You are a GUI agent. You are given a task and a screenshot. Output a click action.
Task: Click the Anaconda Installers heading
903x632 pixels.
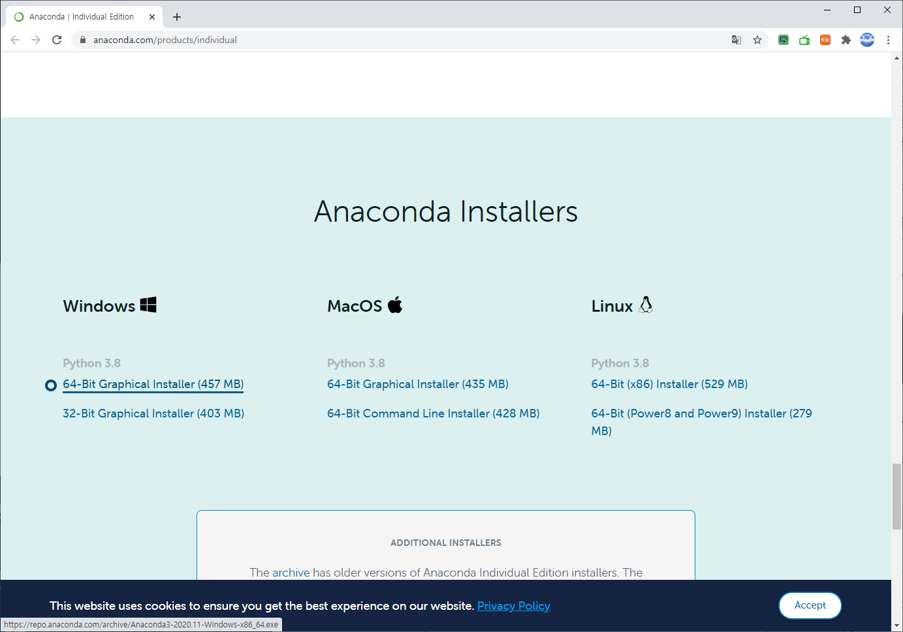pos(446,211)
